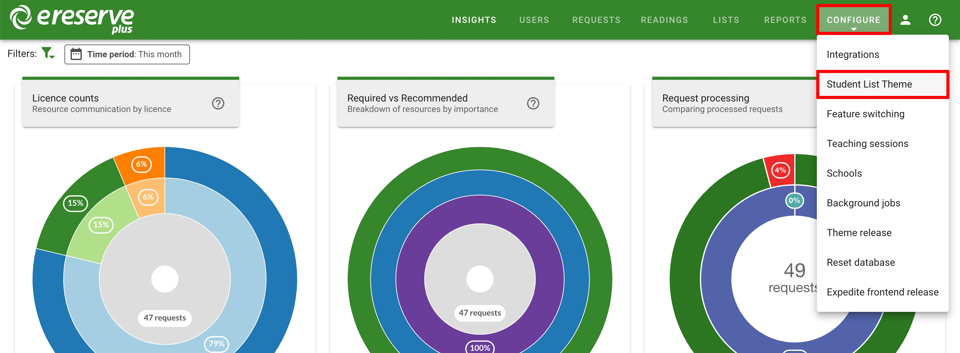Click the filter funnel icon

coord(48,54)
